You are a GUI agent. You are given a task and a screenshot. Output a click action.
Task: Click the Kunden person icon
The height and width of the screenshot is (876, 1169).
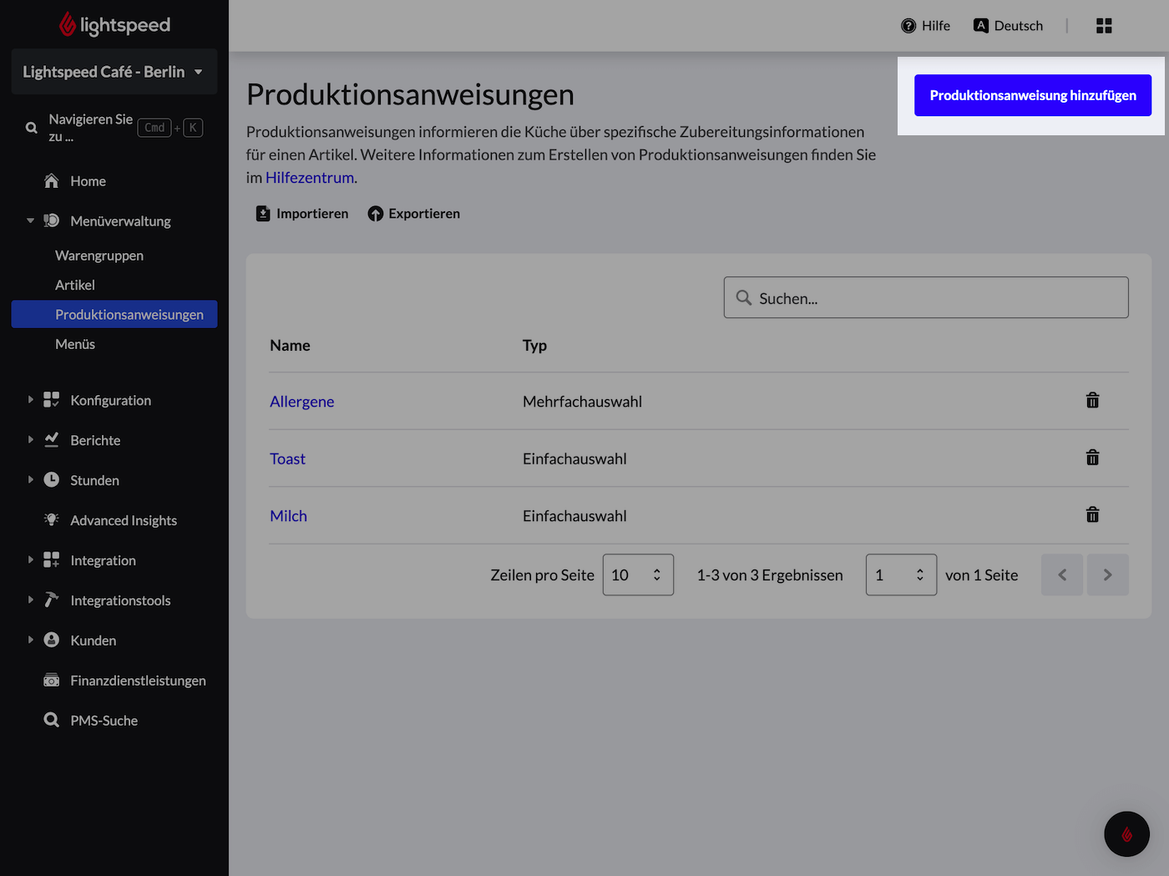[52, 640]
